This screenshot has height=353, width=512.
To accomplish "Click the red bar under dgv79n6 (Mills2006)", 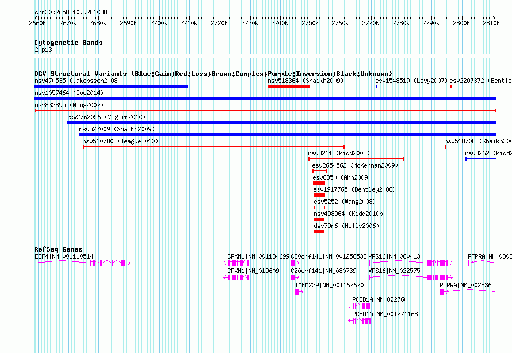I will click(x=319, y=231).
